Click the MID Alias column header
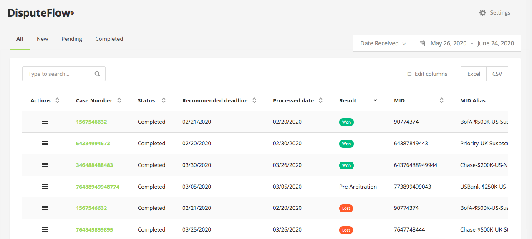The width and height of the screenshot is (532, 239). (x=473, y=100)
